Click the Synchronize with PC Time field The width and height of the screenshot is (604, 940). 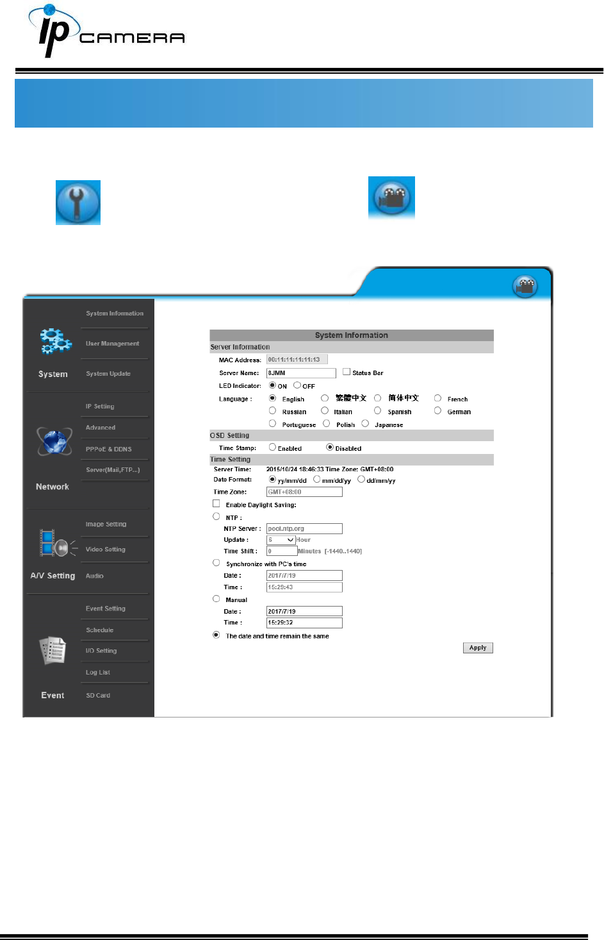[304, 587]
